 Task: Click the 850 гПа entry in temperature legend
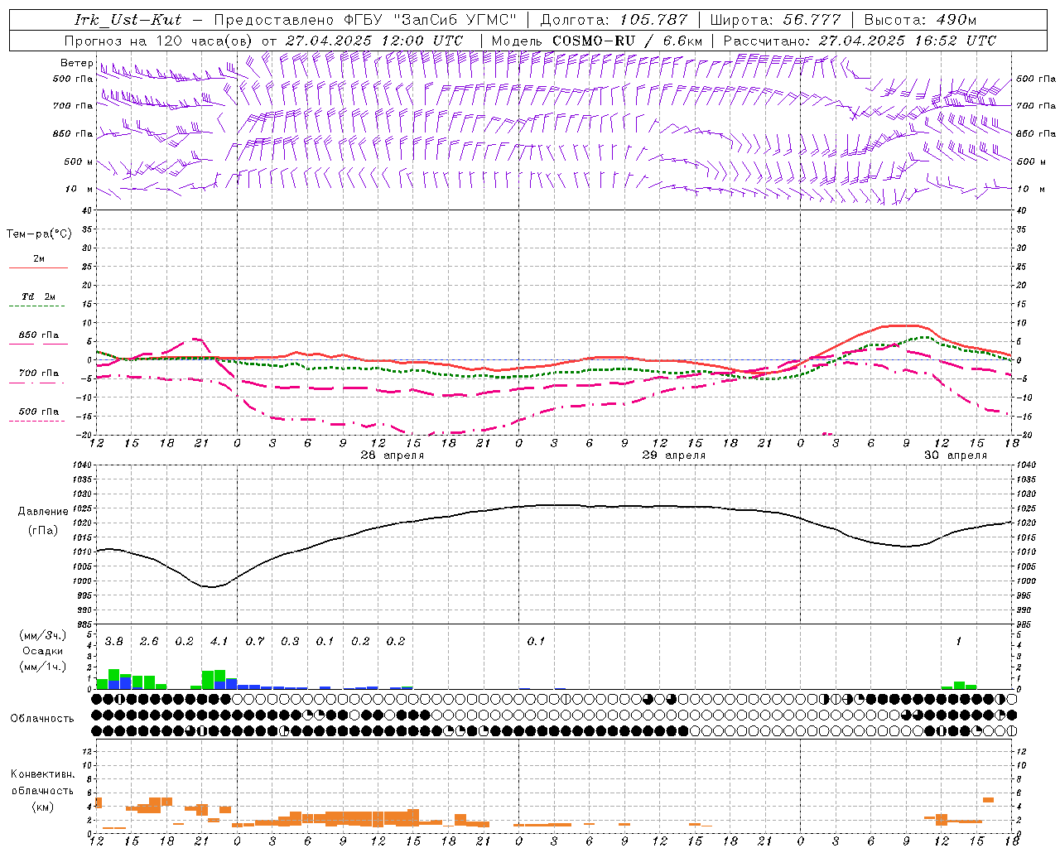point(39,335)
